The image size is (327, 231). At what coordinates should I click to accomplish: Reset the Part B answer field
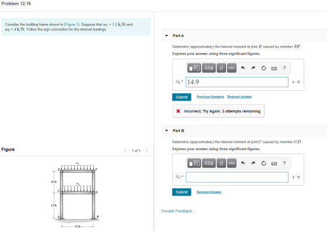click(x=263, y=164)
